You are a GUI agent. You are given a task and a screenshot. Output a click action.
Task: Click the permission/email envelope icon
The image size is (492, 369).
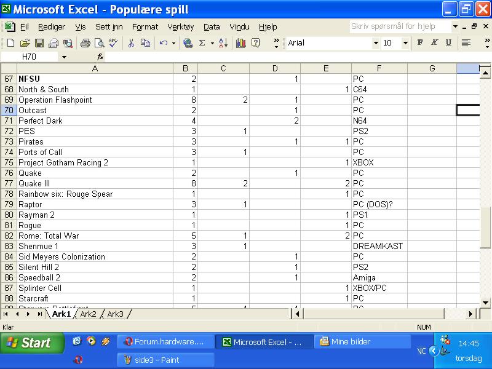coord(54,43)
